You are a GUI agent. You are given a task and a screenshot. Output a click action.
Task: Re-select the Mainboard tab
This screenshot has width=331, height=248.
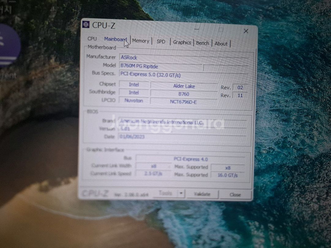click(115, 38)
